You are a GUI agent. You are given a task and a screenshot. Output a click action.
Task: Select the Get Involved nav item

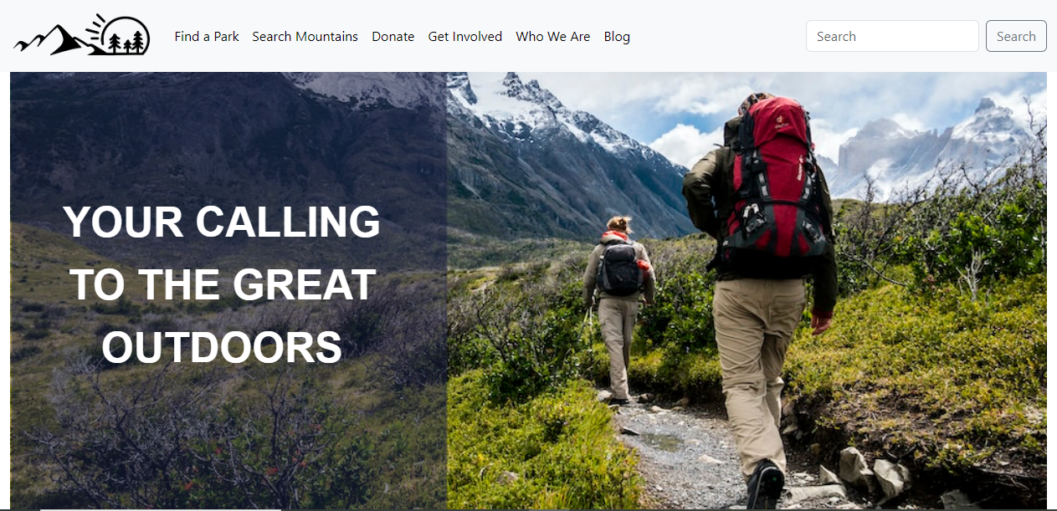click(464, 37)
